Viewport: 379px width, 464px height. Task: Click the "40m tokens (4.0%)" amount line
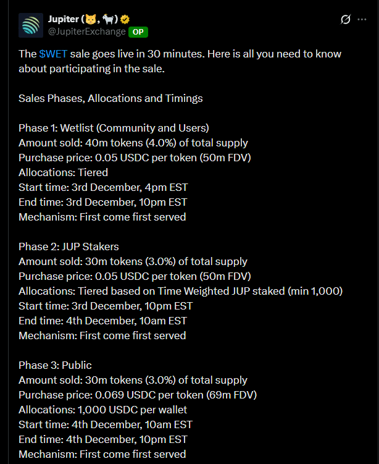click(x=133, y=143)
